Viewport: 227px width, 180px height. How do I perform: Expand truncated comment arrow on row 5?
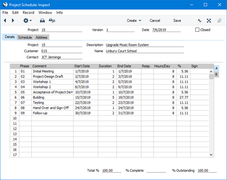(72, 92)
